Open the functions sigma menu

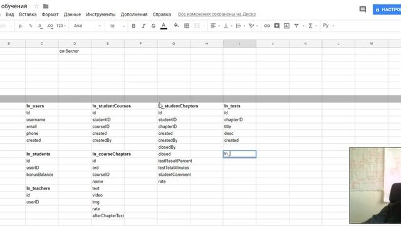(x=310, y=26)
